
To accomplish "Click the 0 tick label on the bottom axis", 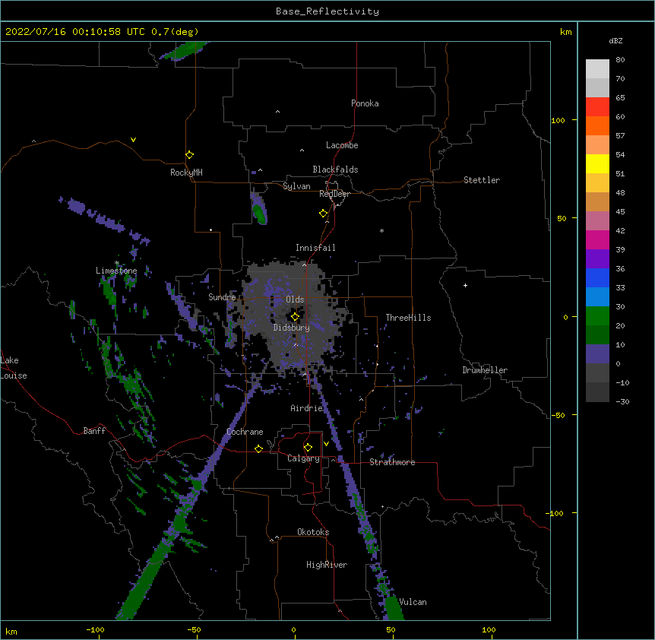I will [x=293, y=629].
